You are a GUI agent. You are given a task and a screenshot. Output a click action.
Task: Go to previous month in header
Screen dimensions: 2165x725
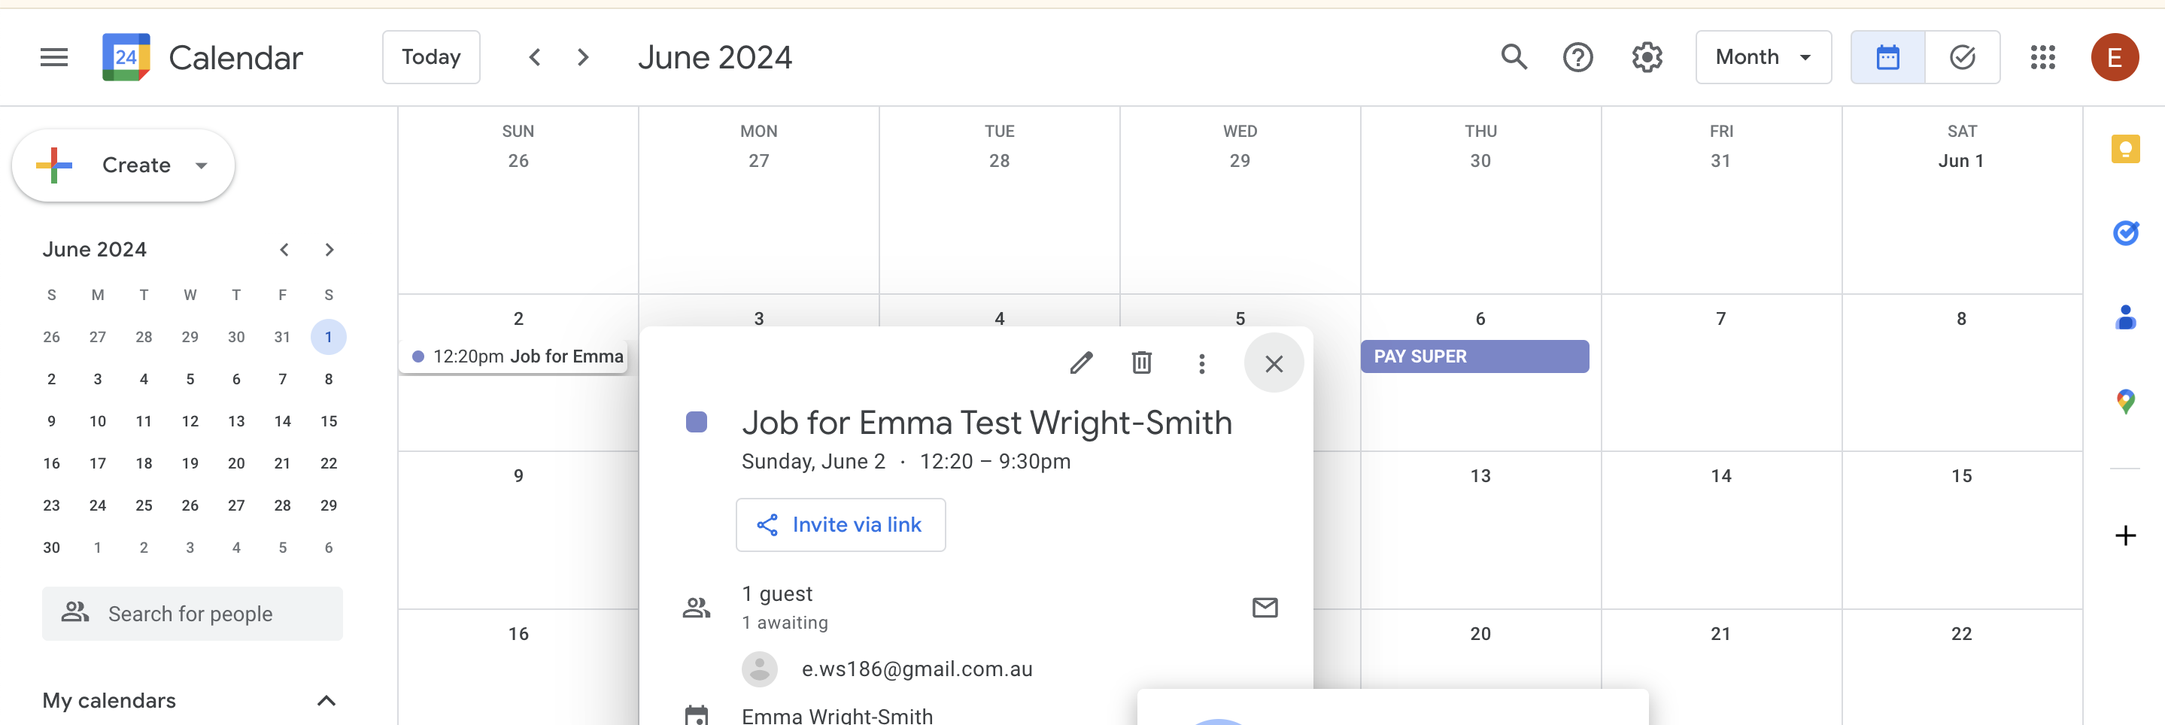(x=535, y=57)
